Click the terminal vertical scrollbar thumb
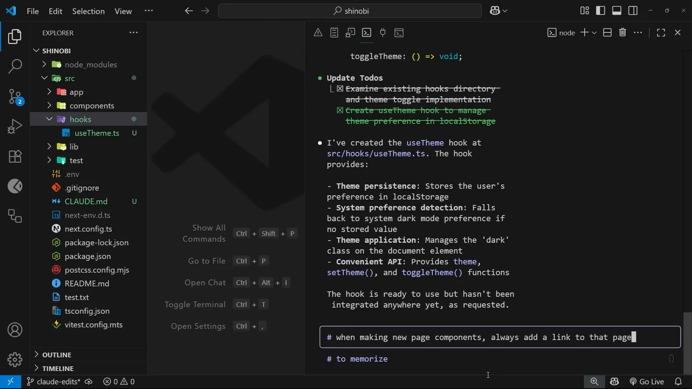Image resolution: width=692 pixels, height=389 pixels. coord(687,343)
